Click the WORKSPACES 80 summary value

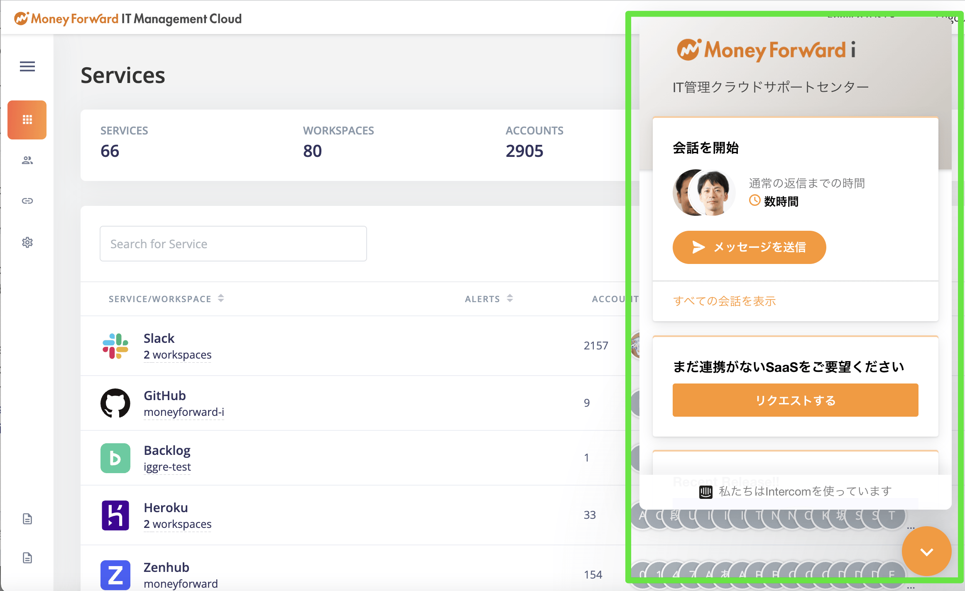click(x=312, y=151)
